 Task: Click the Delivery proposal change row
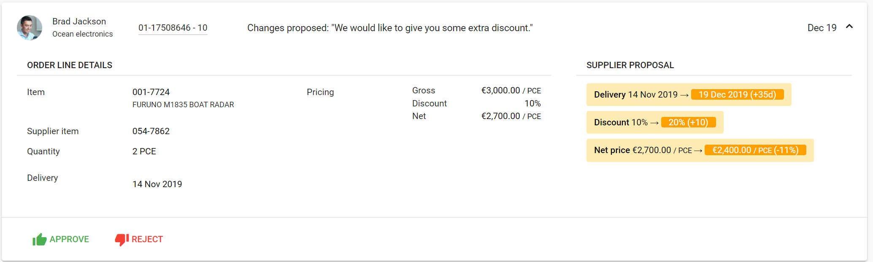point(689,95)
